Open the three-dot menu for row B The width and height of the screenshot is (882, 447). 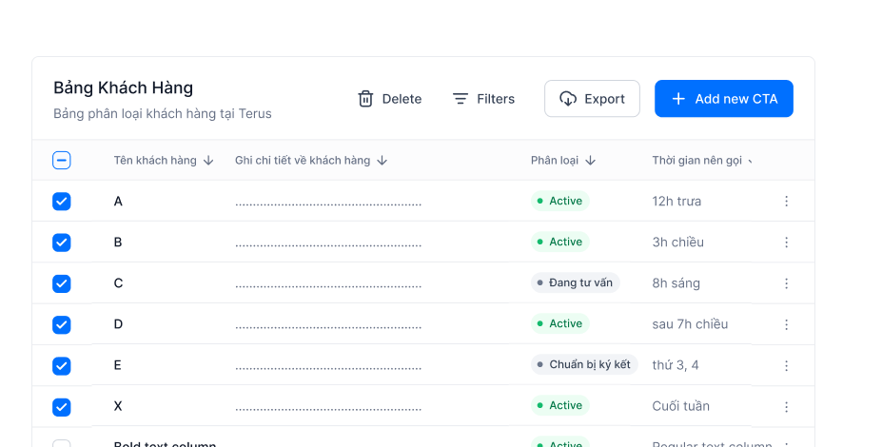786,243
